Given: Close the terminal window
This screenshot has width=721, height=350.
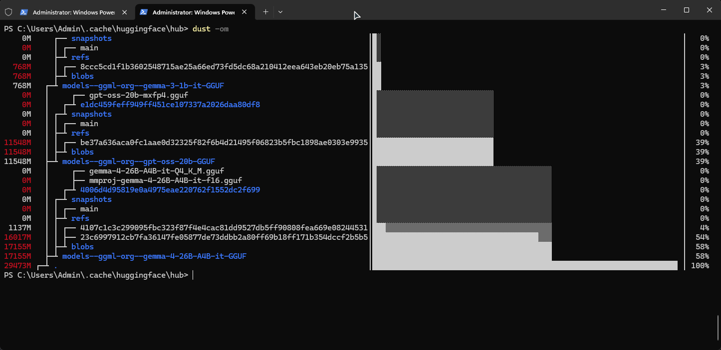Looking at the screenshot, I should [709, 10].
